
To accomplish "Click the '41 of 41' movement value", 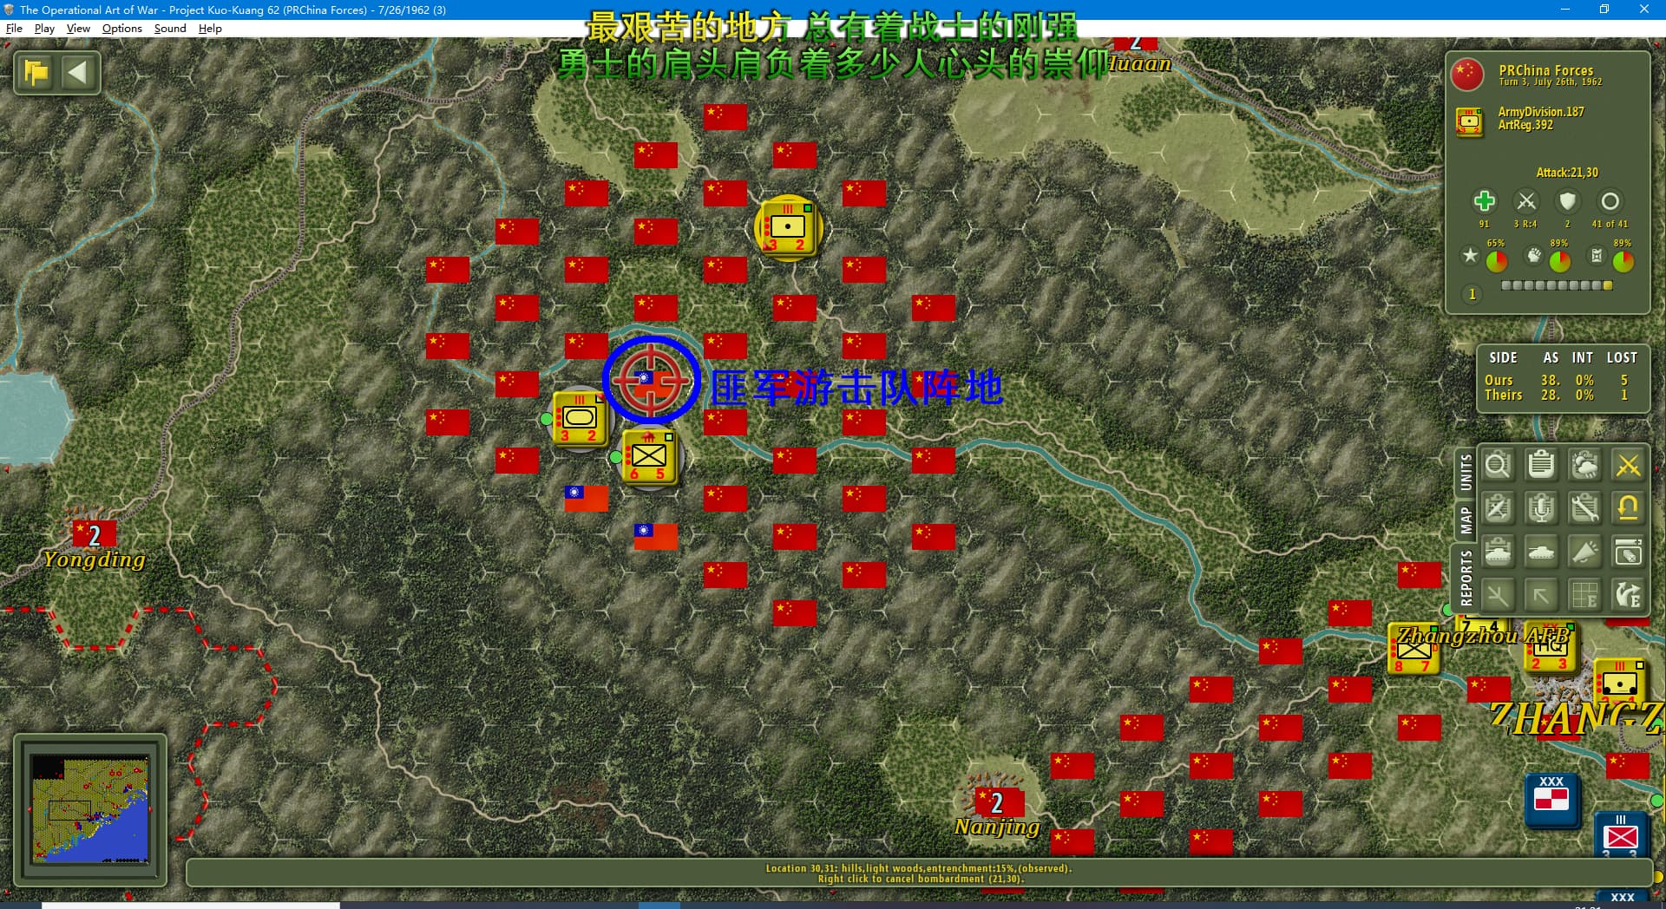I will click(1610, 224).
